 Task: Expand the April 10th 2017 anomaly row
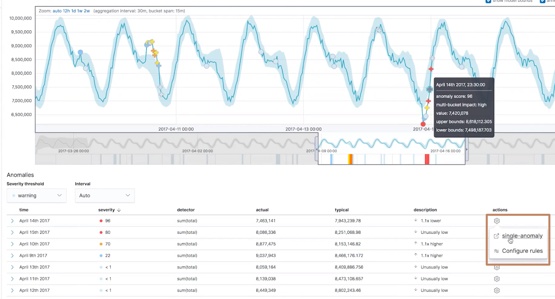point(12,244)
